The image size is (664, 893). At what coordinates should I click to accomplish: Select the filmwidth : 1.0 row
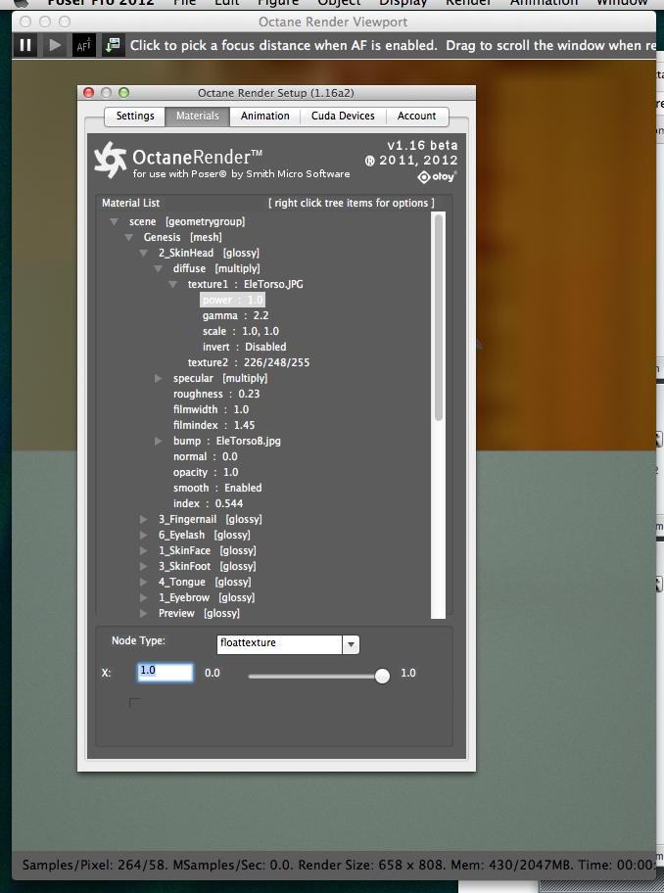[211, 409]
